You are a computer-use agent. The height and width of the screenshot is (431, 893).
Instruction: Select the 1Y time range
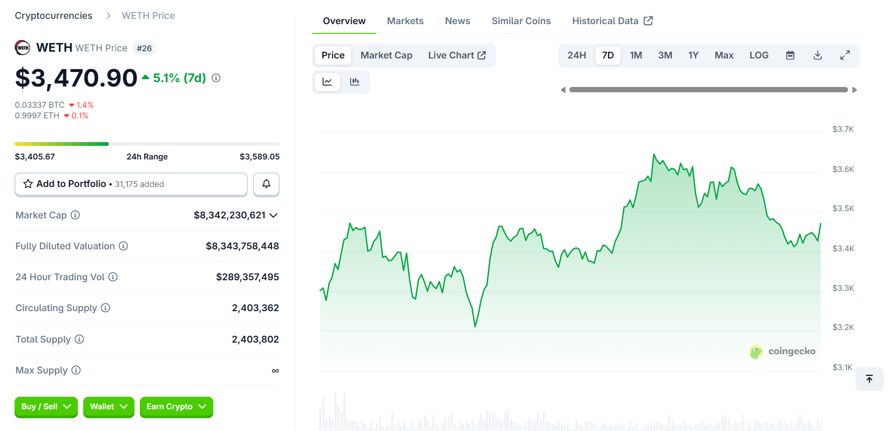click(693, 55)
